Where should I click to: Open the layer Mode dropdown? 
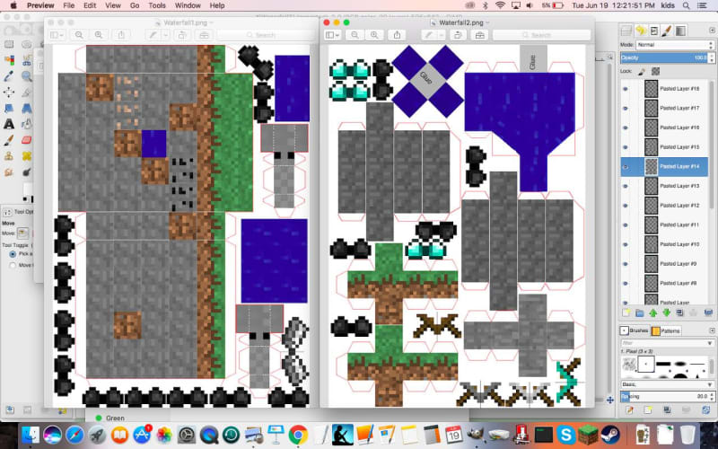pyautogui.click(x=675, y=45)
